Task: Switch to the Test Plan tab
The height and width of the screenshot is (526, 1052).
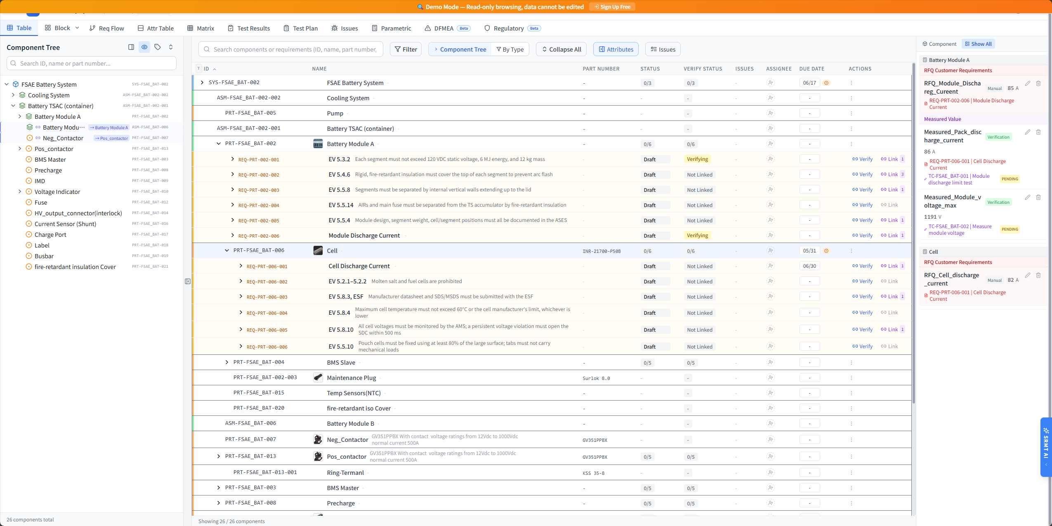Action: pos(300,28)
